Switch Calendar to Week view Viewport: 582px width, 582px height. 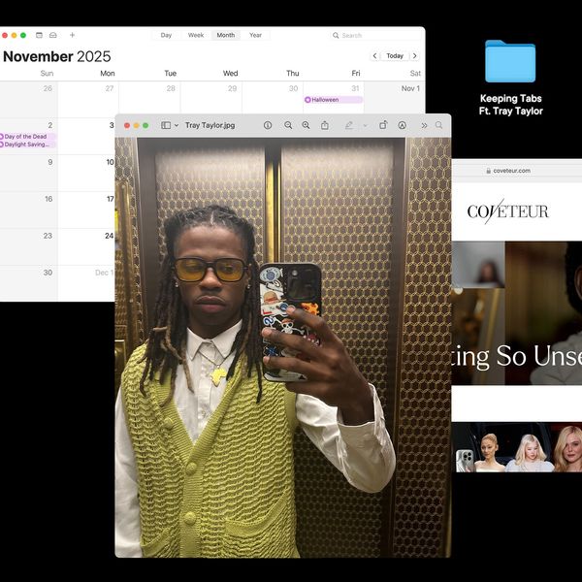[196, 35]
